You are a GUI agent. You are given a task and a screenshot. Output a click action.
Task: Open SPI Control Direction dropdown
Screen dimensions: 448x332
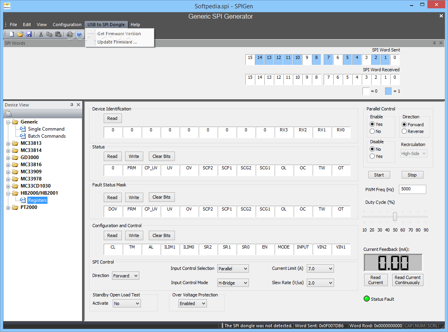click(x=125, y=276)
